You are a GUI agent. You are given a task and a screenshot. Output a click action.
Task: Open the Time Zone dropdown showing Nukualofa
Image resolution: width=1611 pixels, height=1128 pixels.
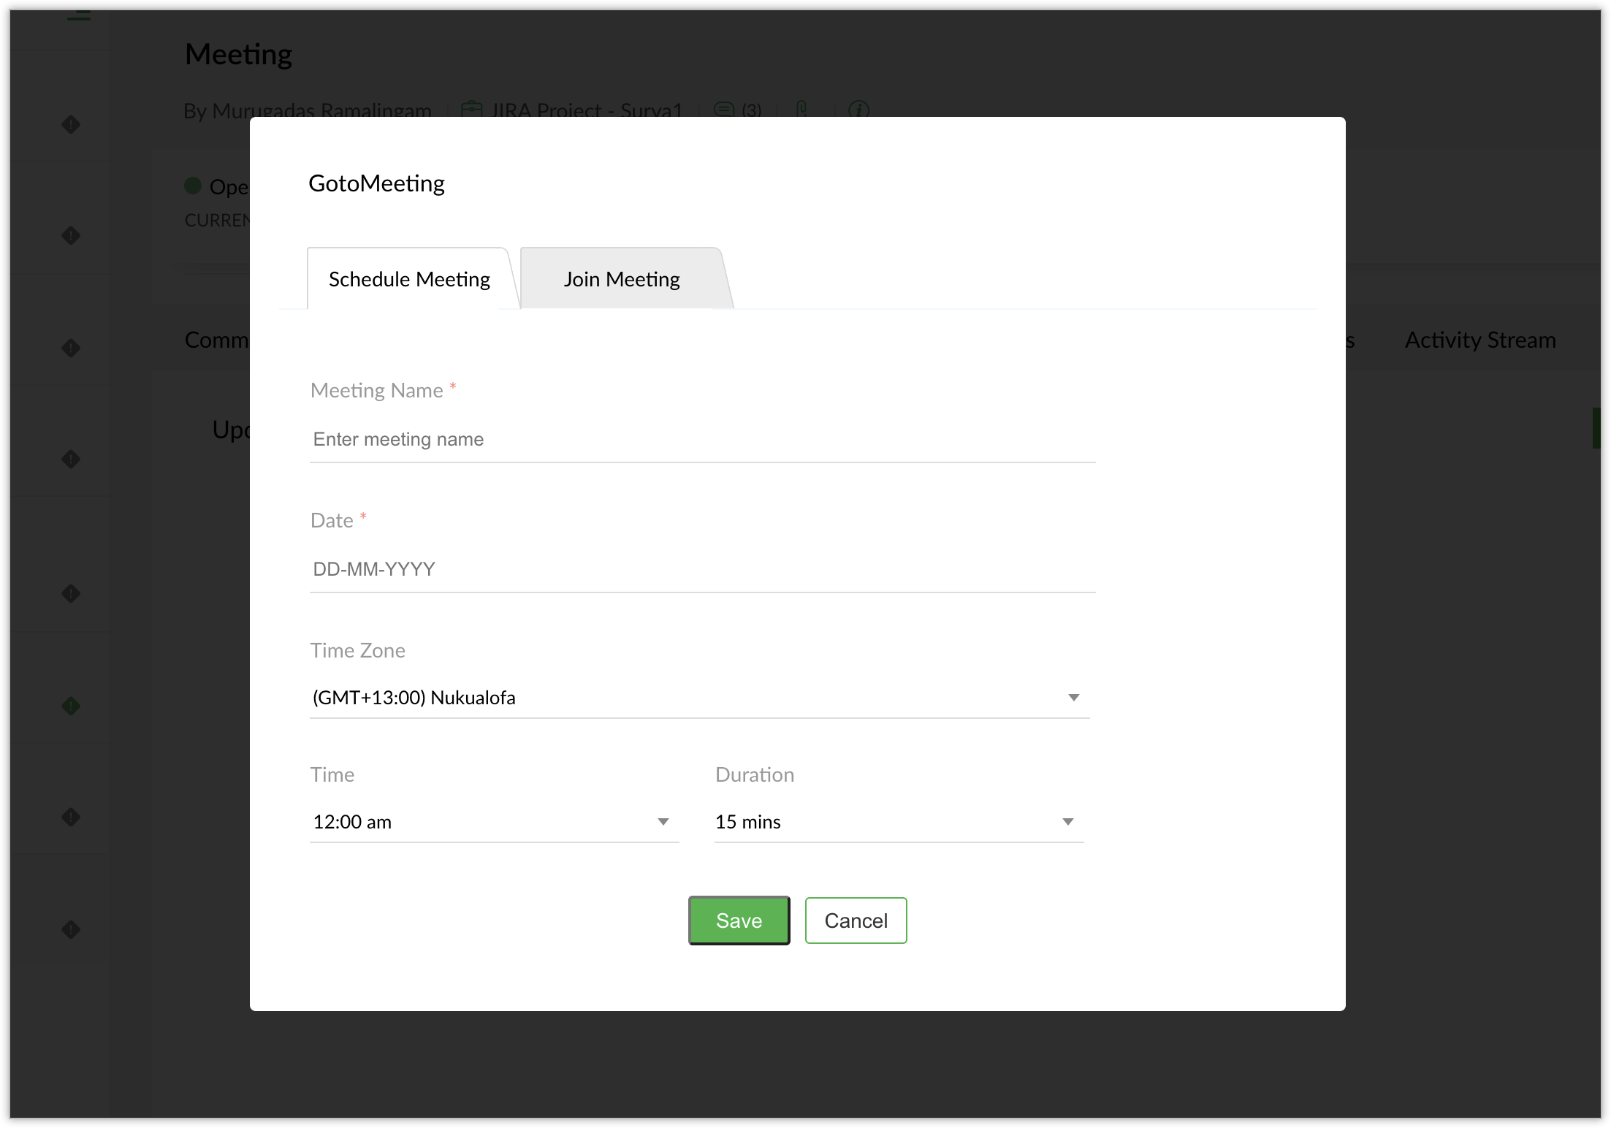point(698,698)
